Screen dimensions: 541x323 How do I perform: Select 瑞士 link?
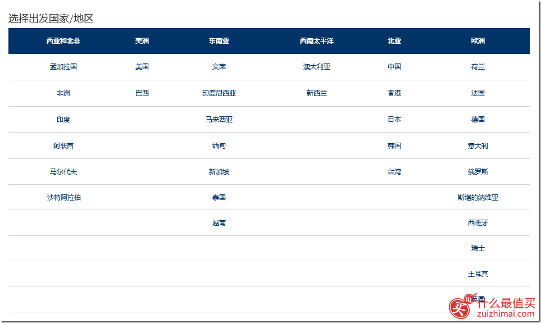click(x=478, y=248)
